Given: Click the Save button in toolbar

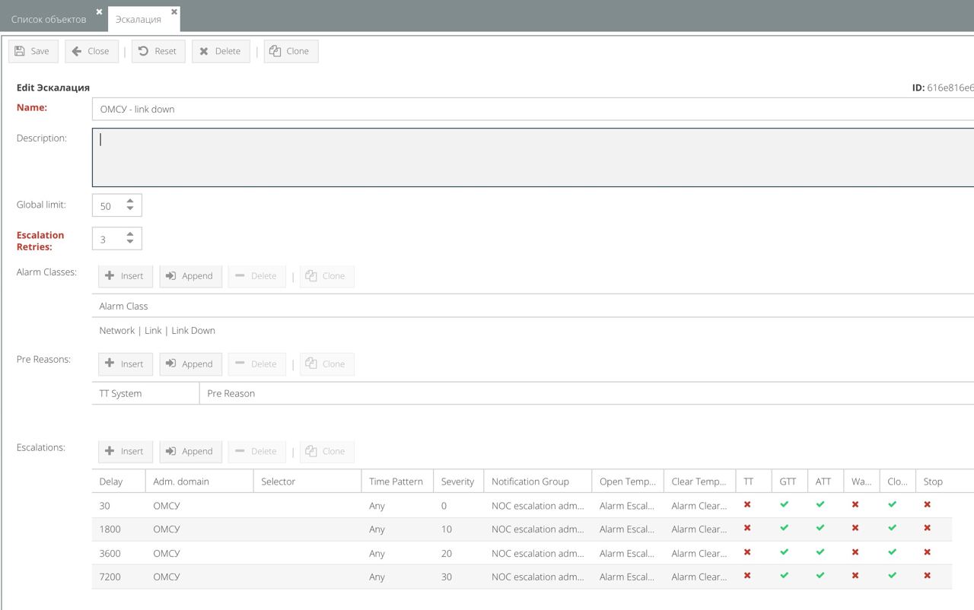Looking at the screenshot, I should coord(33,51).
